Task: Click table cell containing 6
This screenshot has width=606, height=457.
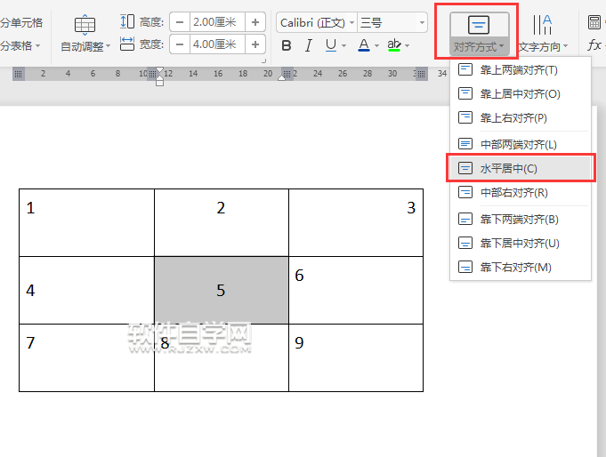Action: (x=356, y=290)
